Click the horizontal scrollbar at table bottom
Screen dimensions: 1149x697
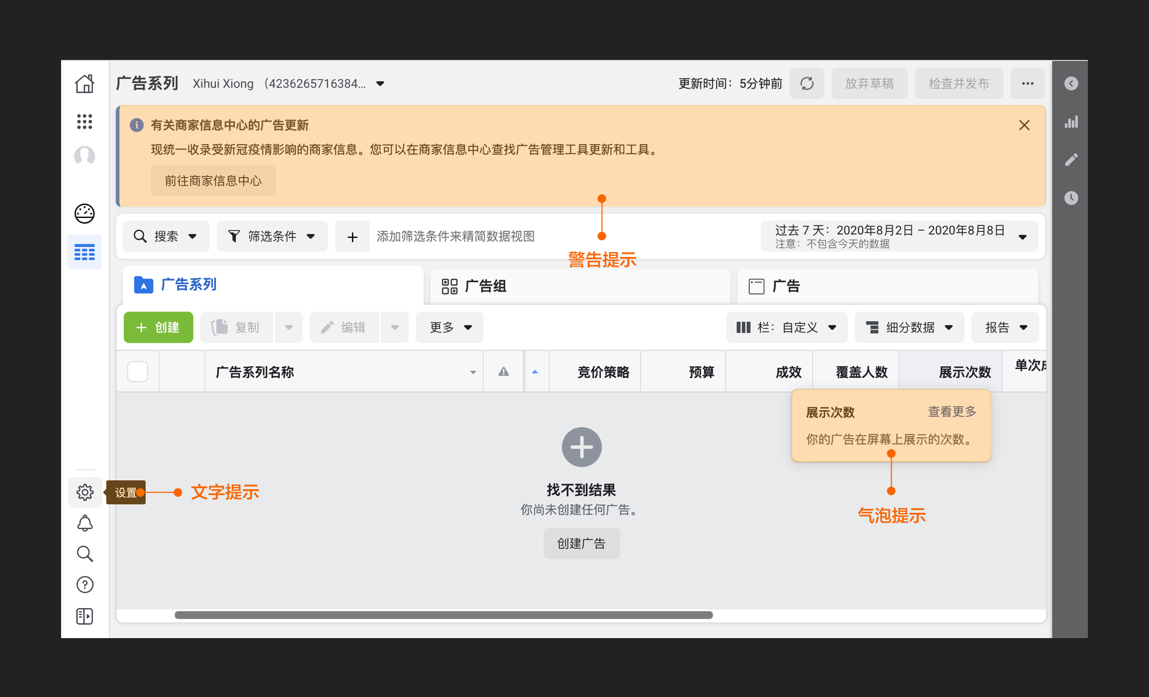point(443,615)
